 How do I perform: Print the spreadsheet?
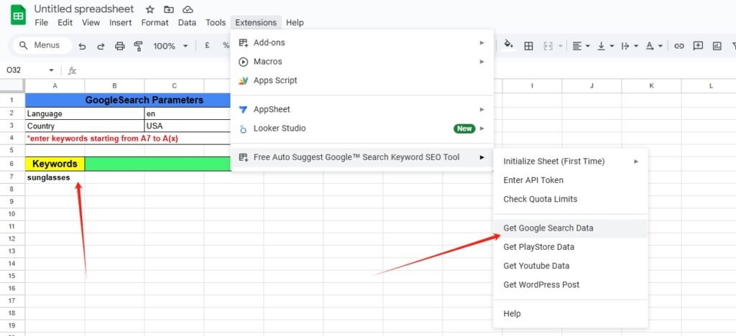coord(120,46)
